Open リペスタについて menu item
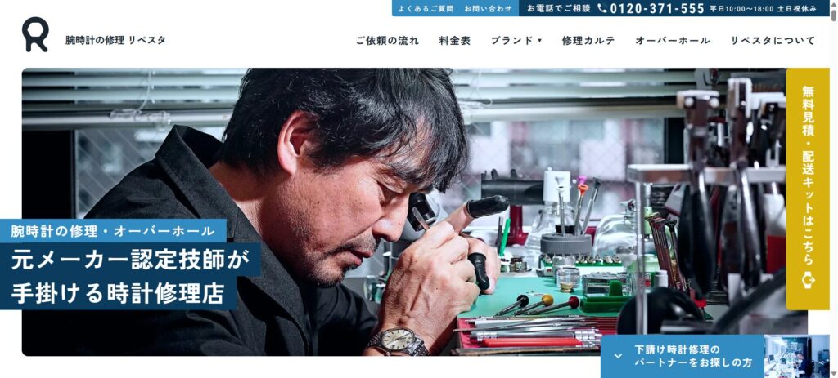Screen dimensions: 838x378 (x=773, y=41)
